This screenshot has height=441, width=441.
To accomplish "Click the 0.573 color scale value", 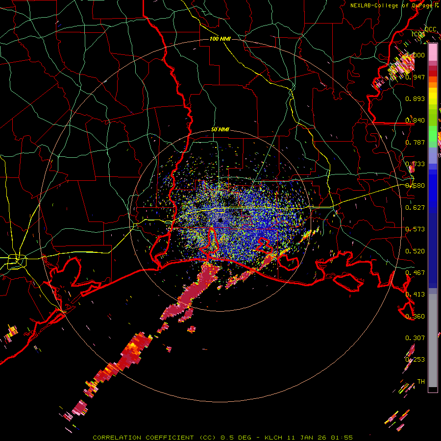I will [415, 229].
